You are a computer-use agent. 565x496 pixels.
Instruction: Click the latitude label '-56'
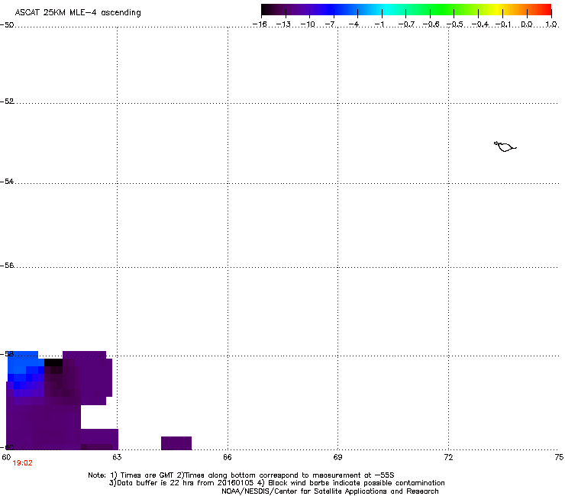coord(7,266)
